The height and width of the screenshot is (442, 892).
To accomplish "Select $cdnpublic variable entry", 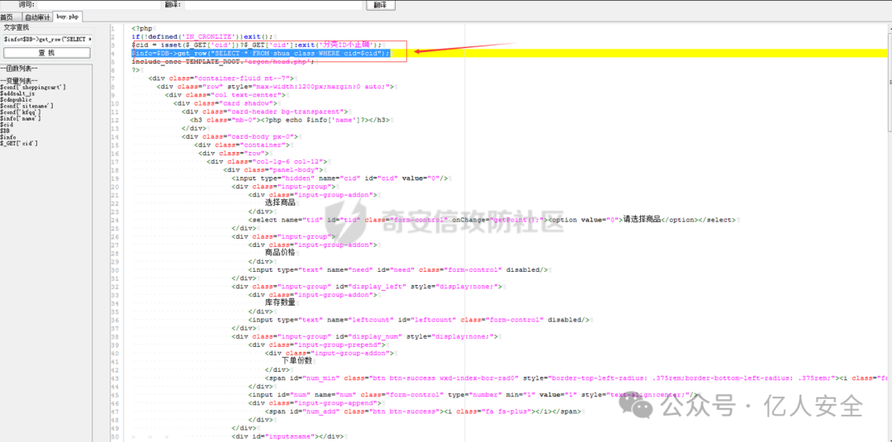I will [17, 99].
